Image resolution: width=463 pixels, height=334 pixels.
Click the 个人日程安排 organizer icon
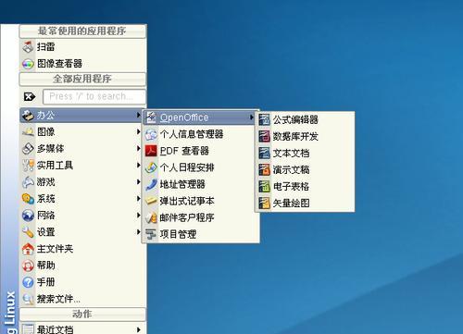151,167
